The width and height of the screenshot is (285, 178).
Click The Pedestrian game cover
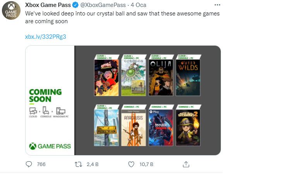point(106,127)
